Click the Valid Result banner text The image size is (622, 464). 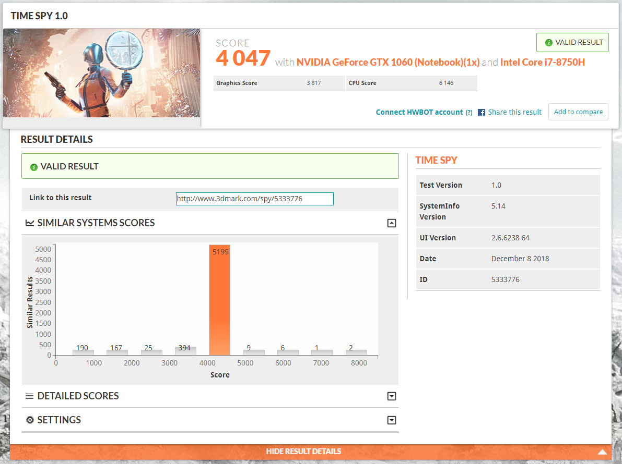[69, 167]
